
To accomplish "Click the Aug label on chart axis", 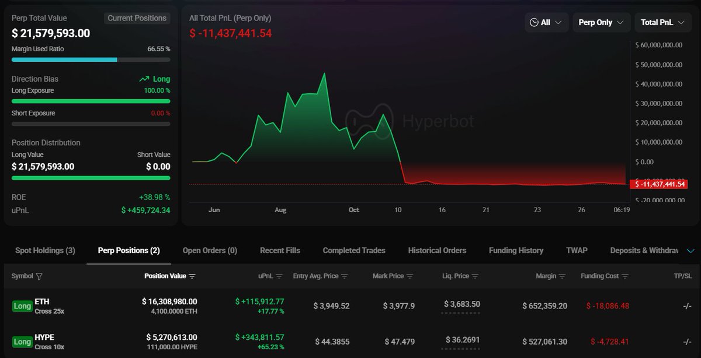I will click(280, 210).
